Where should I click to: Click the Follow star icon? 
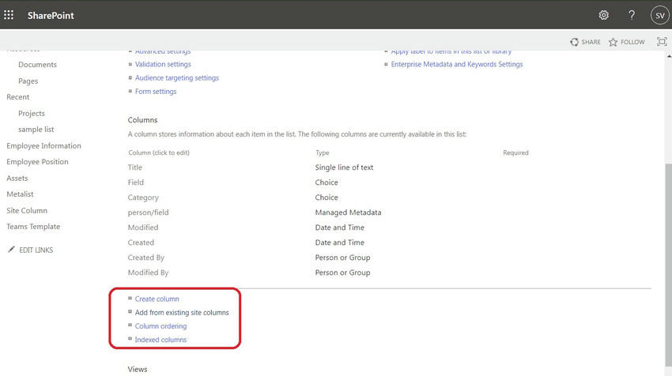tap(613, 42)
